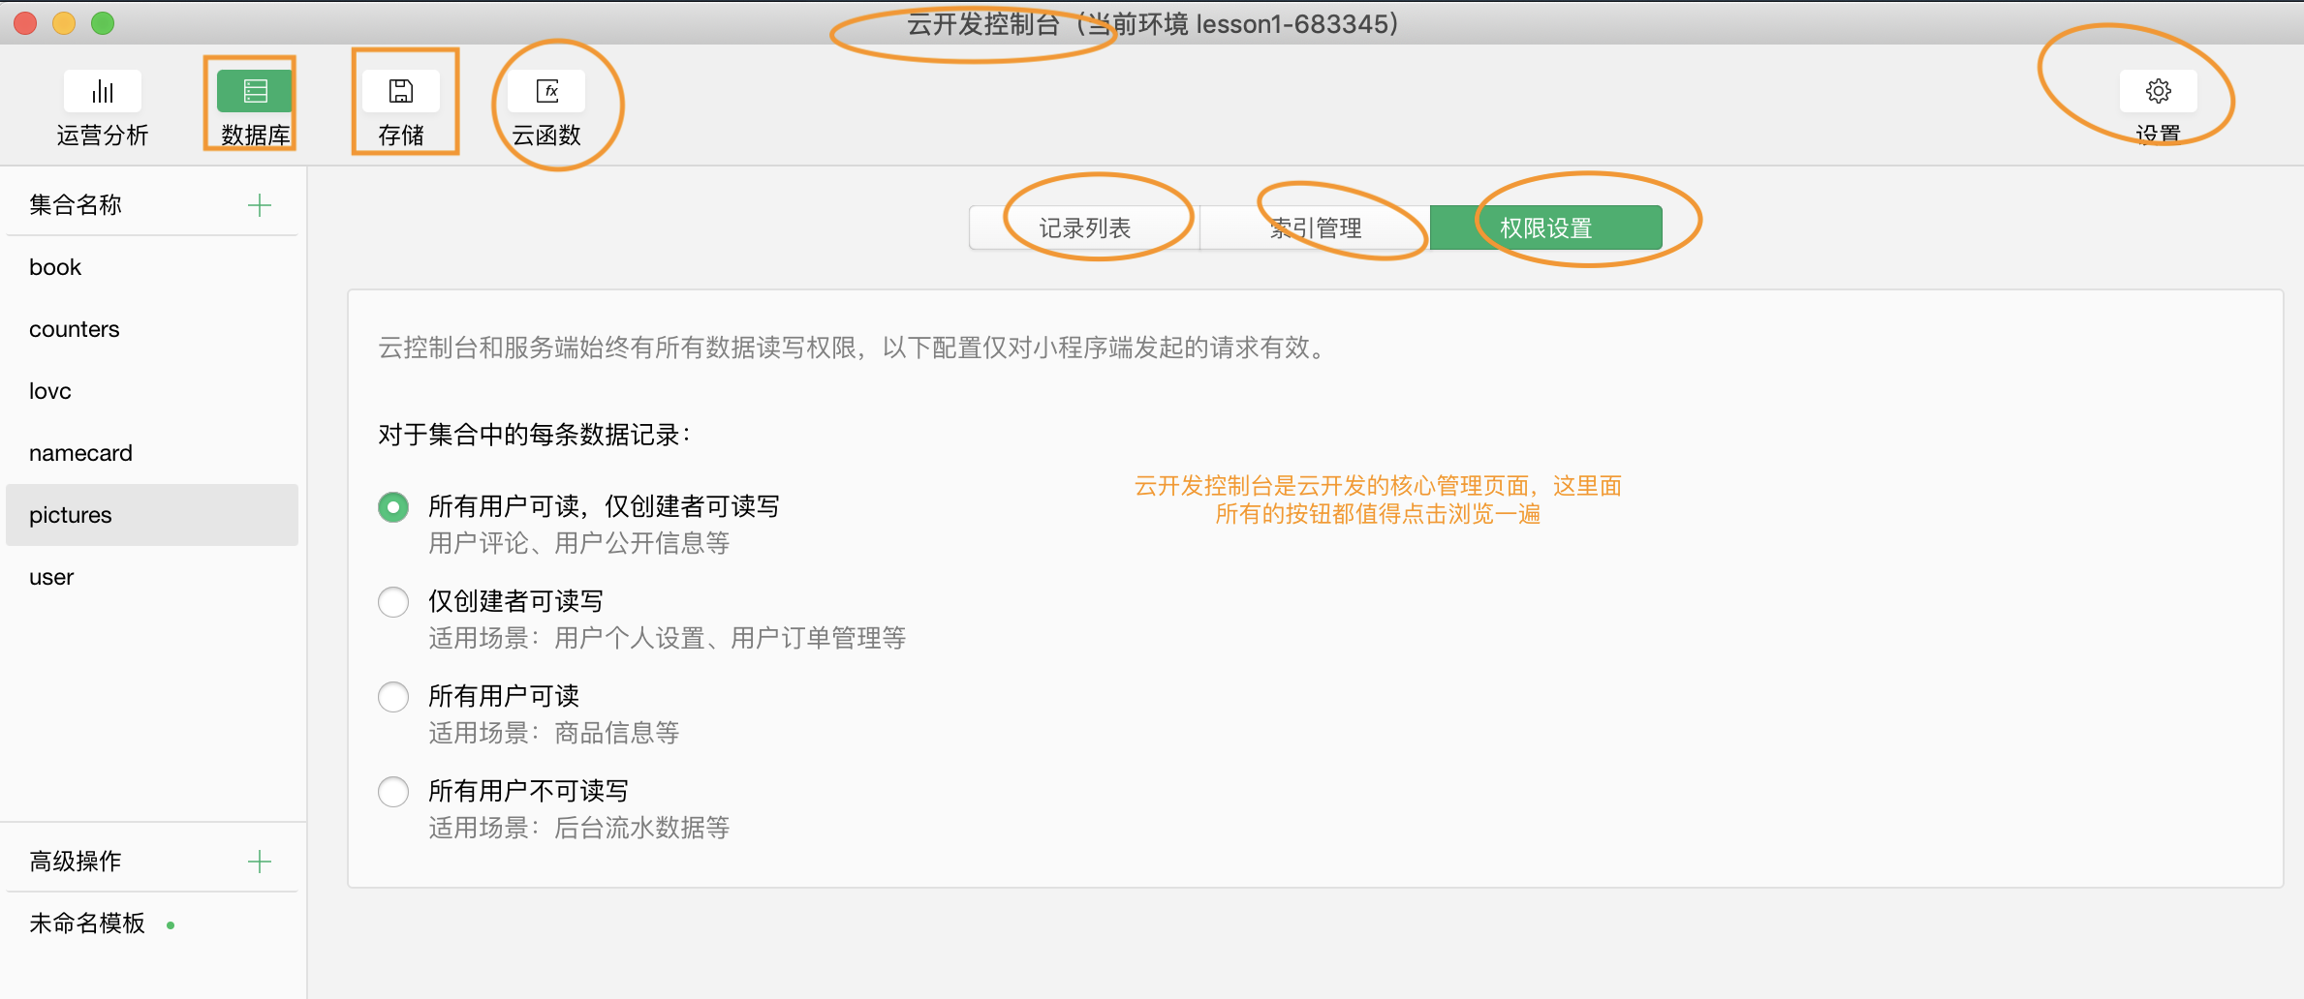Select the 数据库 database icon

254,92
